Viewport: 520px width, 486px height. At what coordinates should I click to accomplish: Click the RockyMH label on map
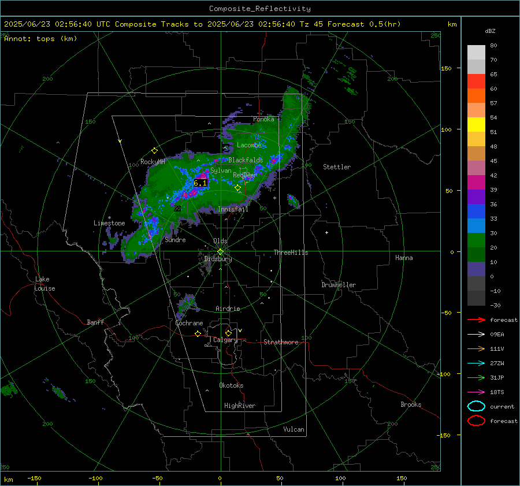click(153, 162)
